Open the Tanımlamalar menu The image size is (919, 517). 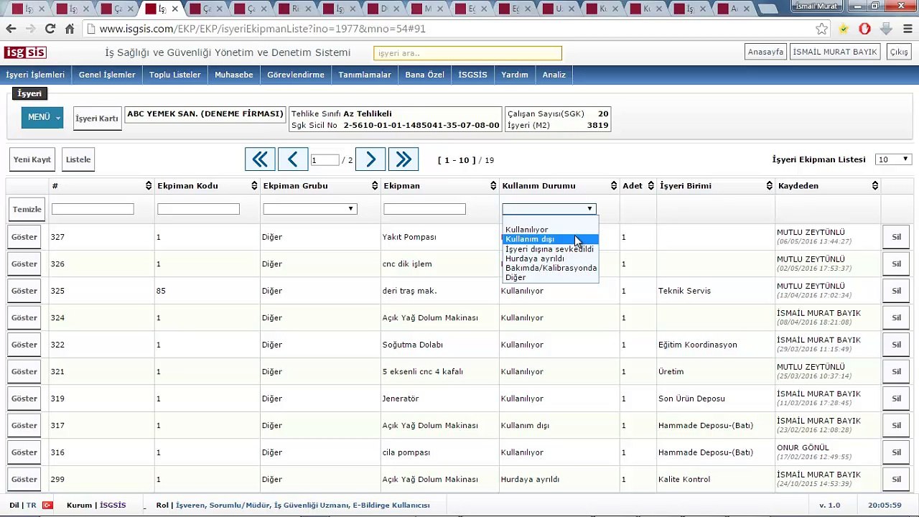click(x=365, y=75)
